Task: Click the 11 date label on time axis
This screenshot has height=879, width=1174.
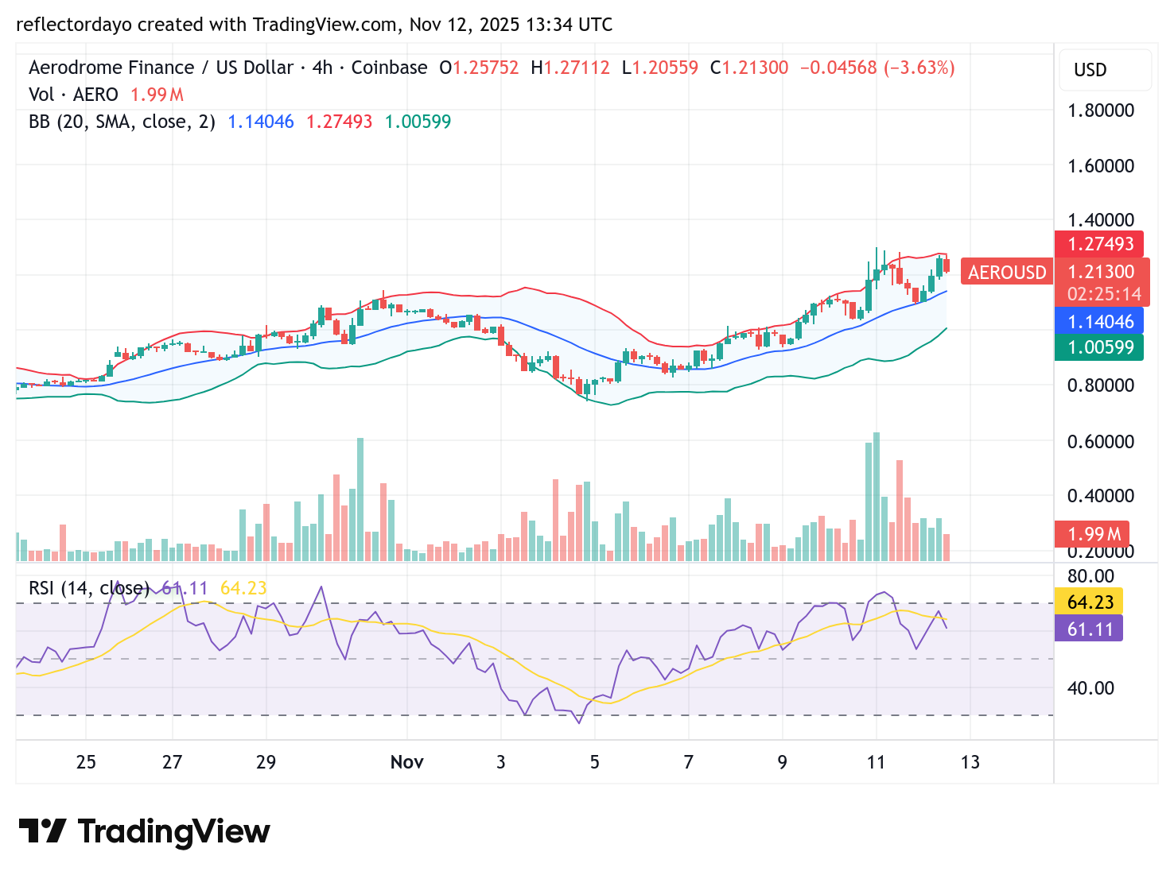Action: [876, 762]
